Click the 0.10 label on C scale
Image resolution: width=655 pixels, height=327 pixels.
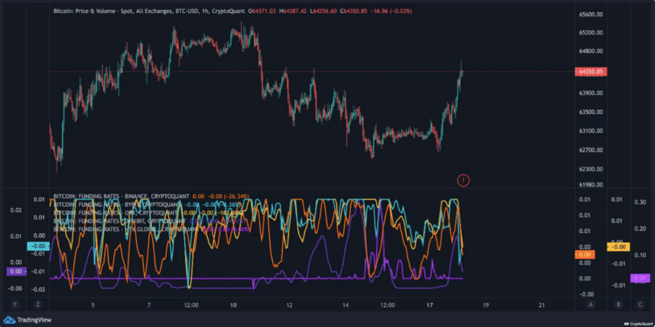640,255
